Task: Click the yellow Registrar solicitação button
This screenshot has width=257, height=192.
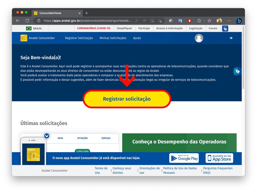Action: (127, 99)
